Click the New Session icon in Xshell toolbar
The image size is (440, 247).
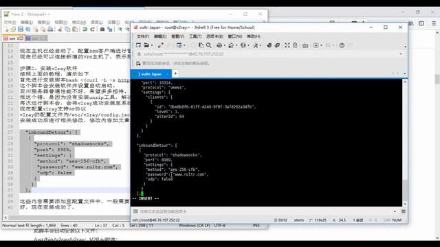tap(138, 45)
